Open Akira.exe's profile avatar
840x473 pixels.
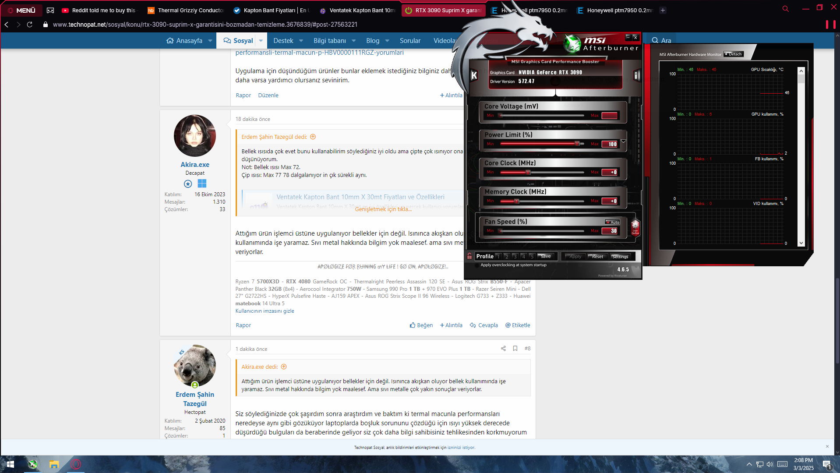[195, 136]
